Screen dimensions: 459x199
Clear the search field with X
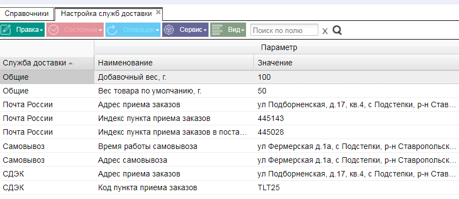pyautogui.click(x=325, y=31)
